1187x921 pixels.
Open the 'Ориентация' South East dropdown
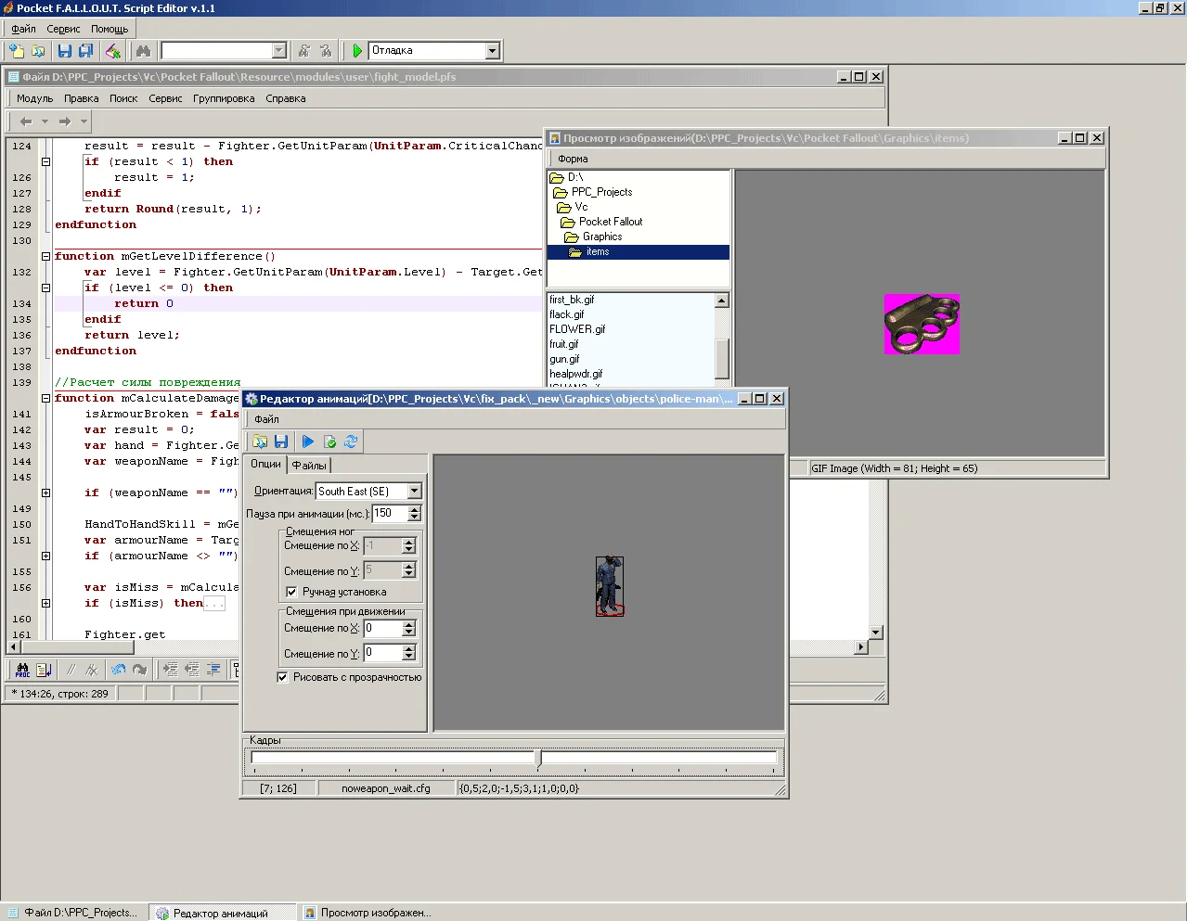coord(414,492)
